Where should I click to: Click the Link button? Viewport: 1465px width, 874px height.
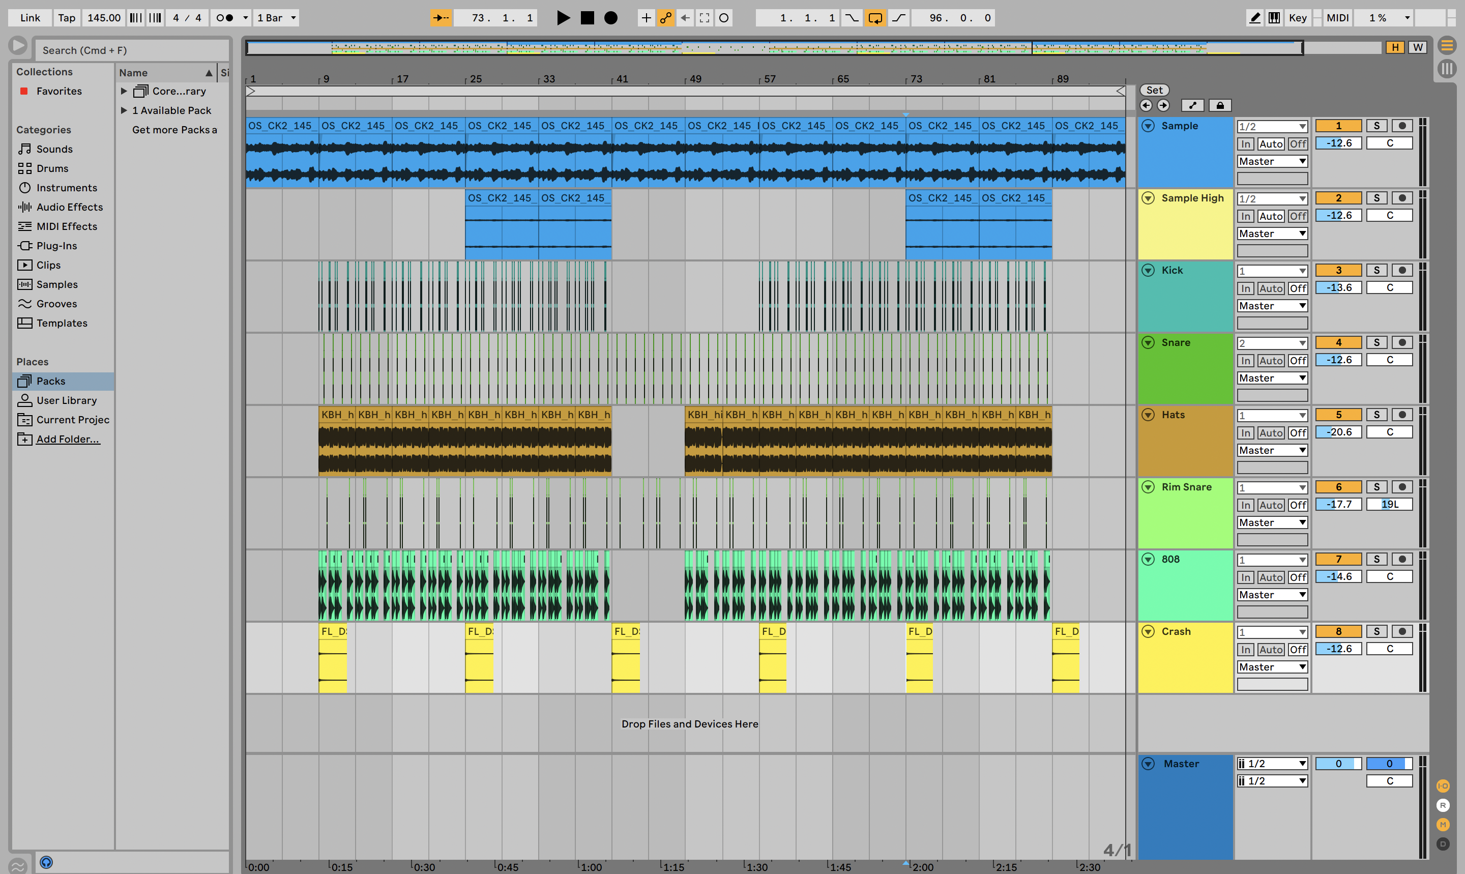[x=30, y=18]
